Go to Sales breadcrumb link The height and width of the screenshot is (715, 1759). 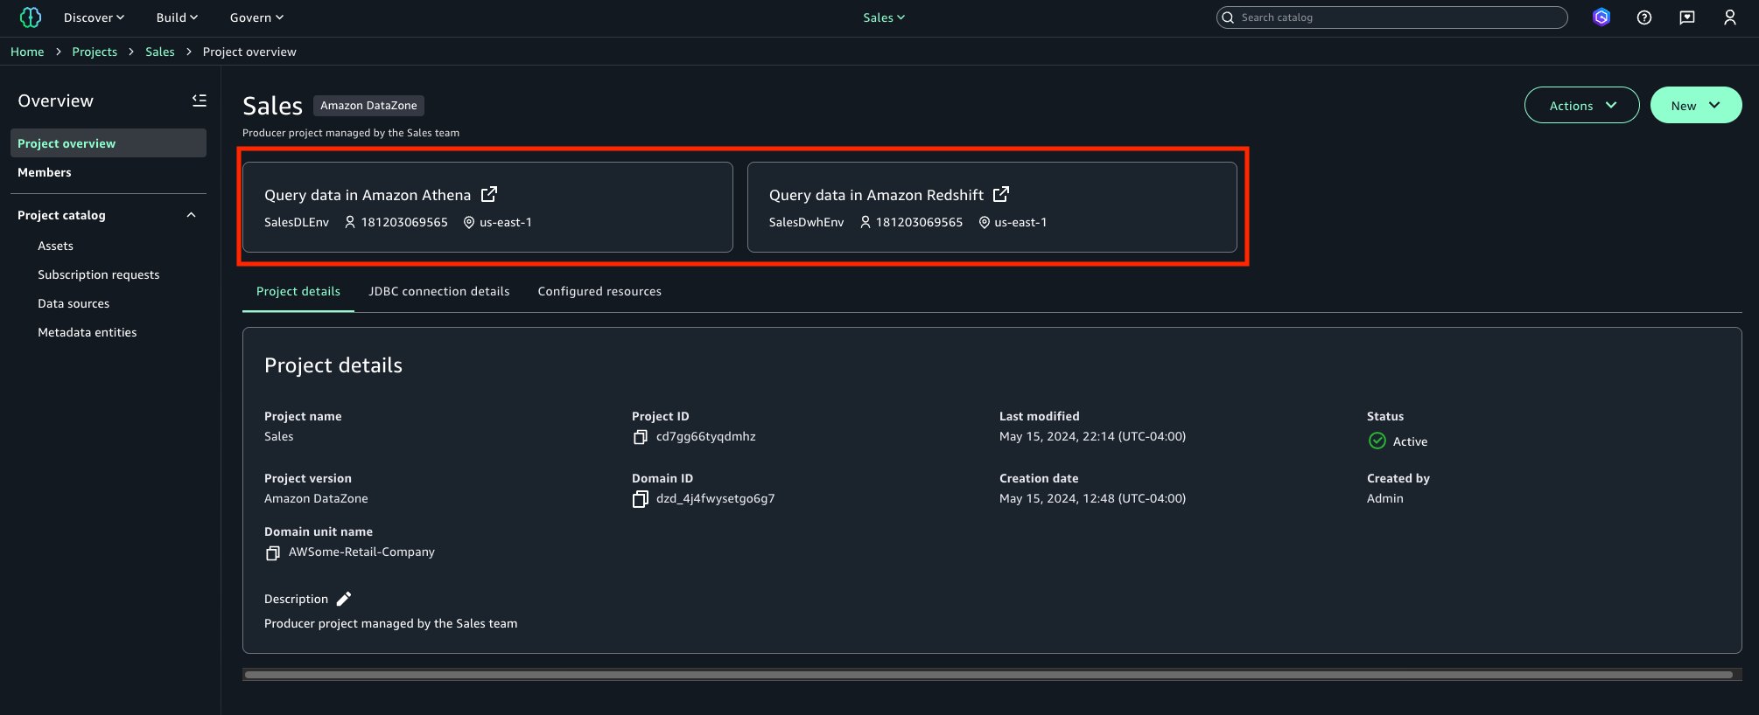(x=160, y=52)
